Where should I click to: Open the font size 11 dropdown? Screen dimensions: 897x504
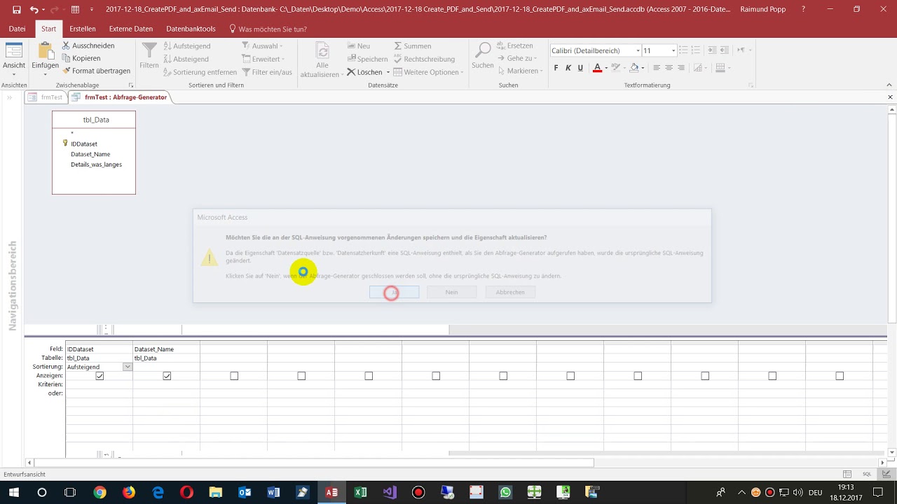[x=673, y=50]
